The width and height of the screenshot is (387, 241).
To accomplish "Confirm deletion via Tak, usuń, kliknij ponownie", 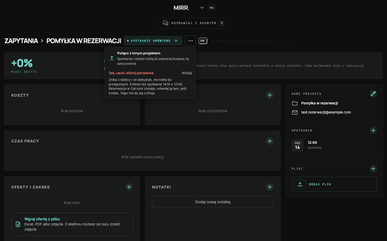I will pos(131,73).
